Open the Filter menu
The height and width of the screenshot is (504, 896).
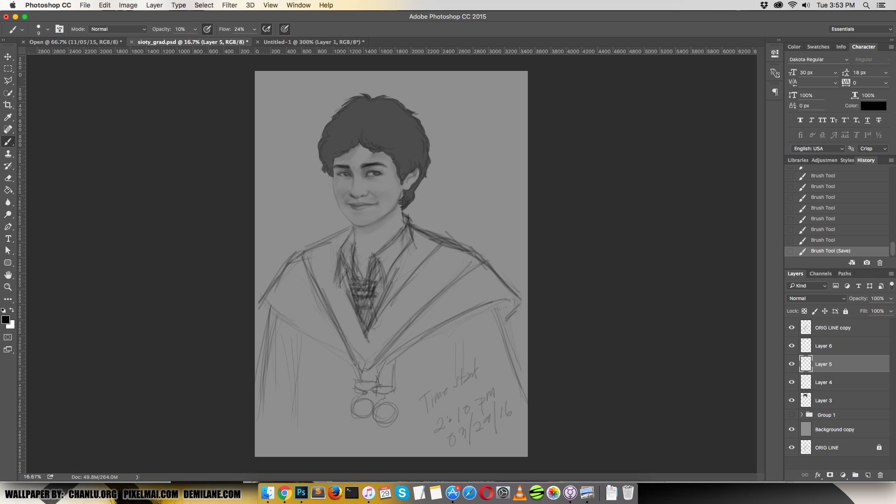(229, 5)
